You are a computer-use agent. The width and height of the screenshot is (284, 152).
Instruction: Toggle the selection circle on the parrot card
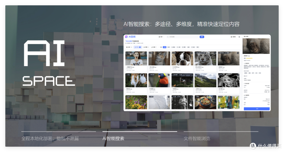pos(169,75)
